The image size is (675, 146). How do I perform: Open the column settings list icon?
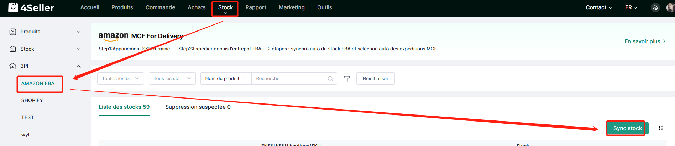tap(661, 128)
